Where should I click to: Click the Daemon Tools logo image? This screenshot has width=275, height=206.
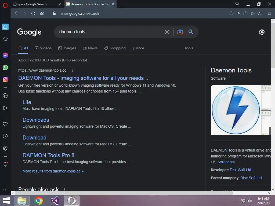tap(236, 110)
